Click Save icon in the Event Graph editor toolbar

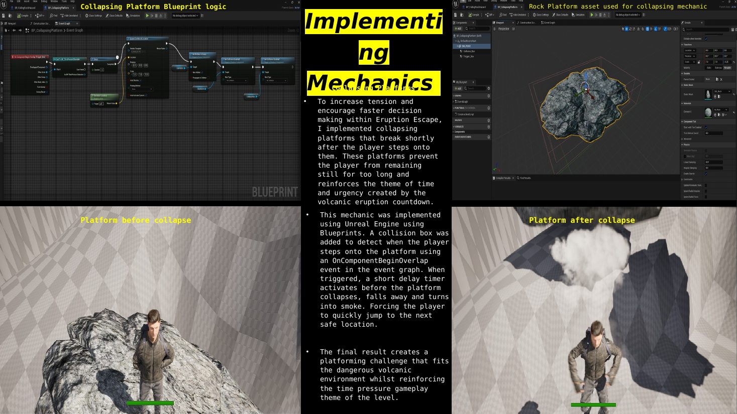(3, 16)
